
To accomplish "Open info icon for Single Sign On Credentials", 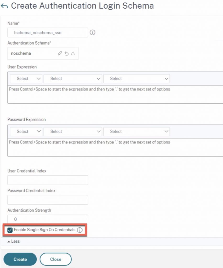I will click(80, 230).
